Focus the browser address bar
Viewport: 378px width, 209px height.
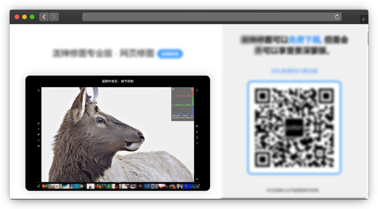point(212,17)
